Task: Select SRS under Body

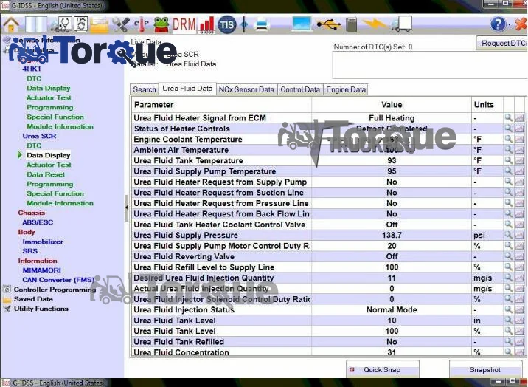Action: (x=30, y=251)
